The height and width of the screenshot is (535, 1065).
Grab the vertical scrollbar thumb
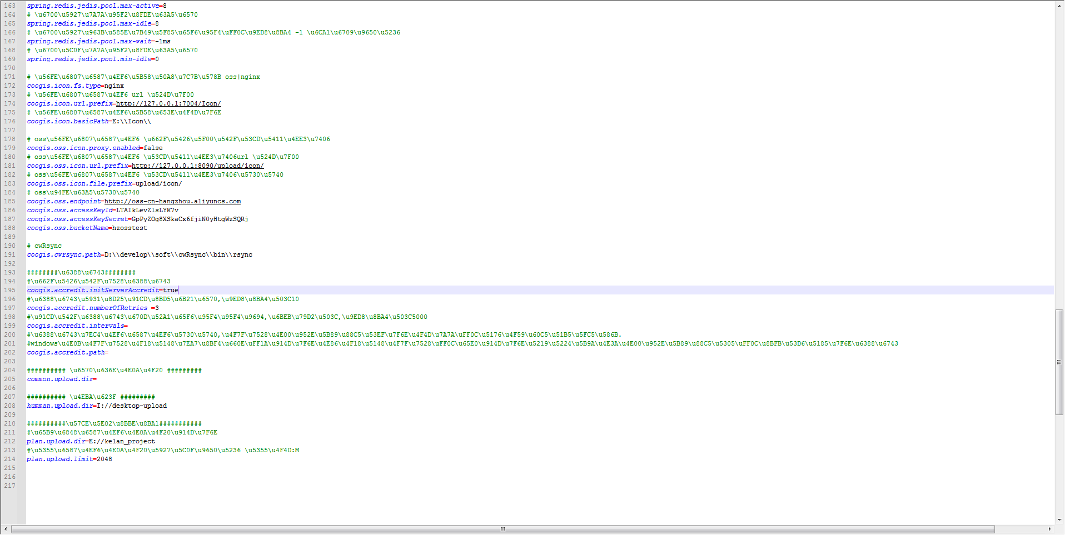pyautogui.click(x=1059, y=362)
